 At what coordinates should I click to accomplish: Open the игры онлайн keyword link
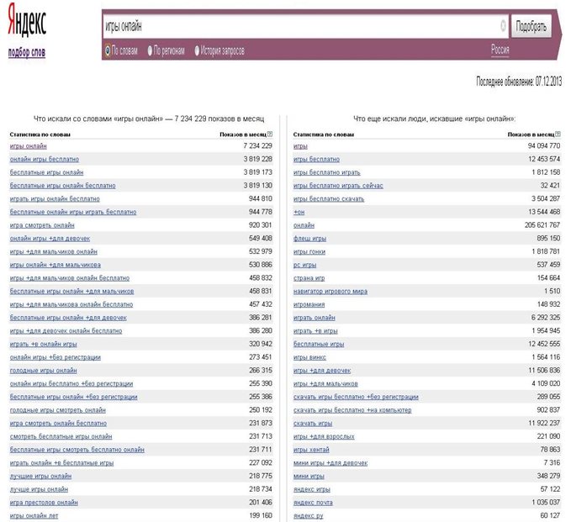click(28, 146)
